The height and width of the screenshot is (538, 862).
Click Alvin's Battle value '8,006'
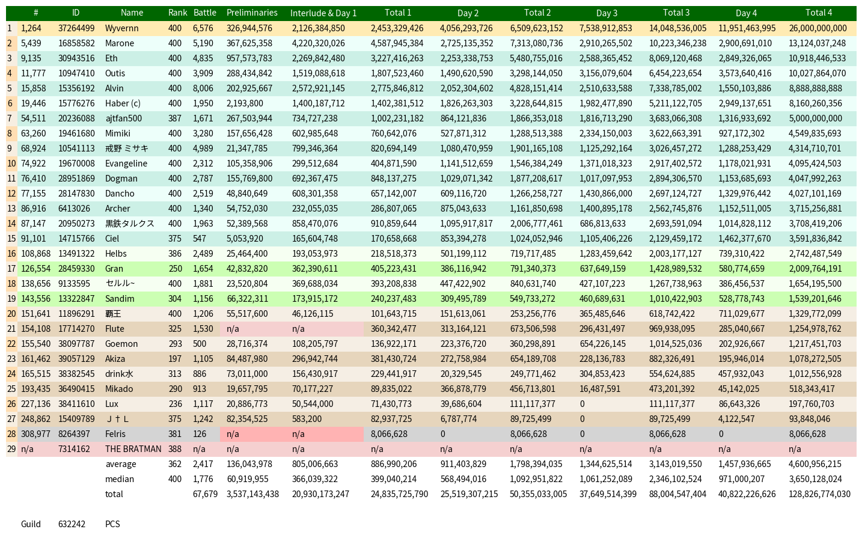(x=203, y=88)
